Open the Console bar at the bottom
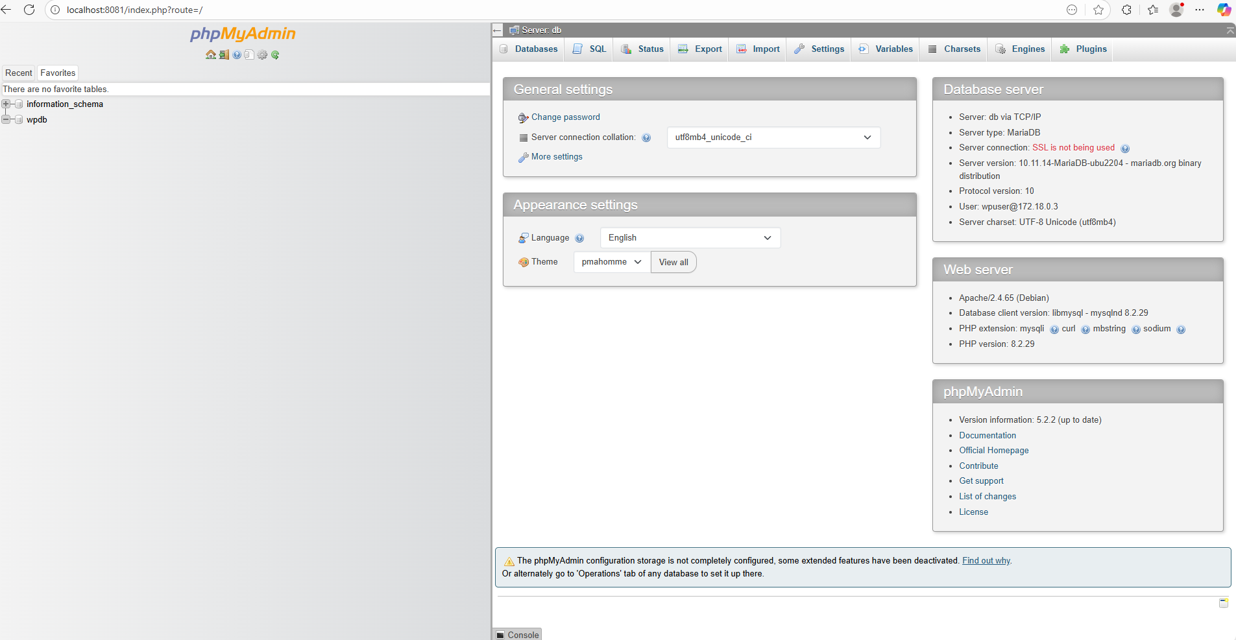1236x640 pixels. coord(518,635)
